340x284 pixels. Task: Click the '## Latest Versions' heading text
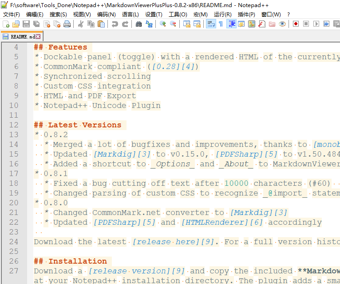point(78,125)
